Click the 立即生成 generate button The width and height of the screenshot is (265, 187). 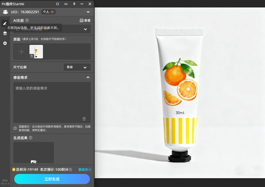[52, 179]
